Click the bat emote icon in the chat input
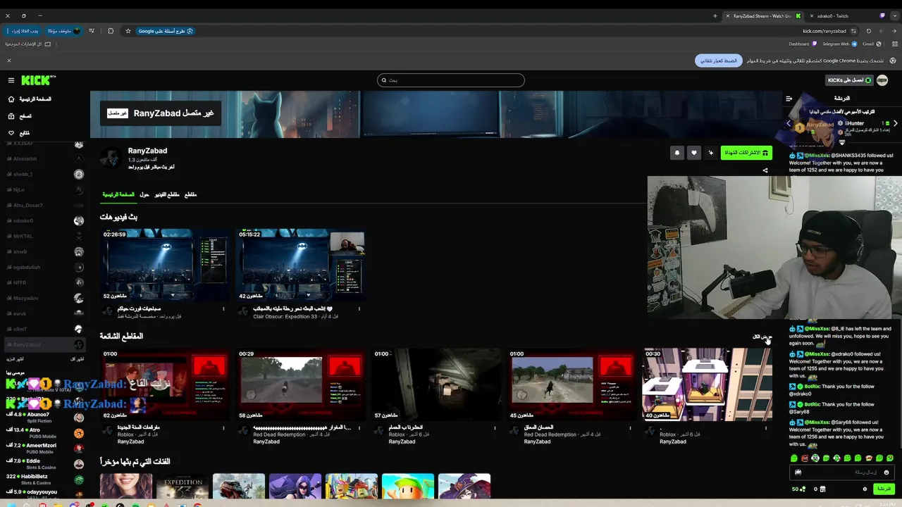902x507 pixels. pyautogui.click(x=798, y=472)
